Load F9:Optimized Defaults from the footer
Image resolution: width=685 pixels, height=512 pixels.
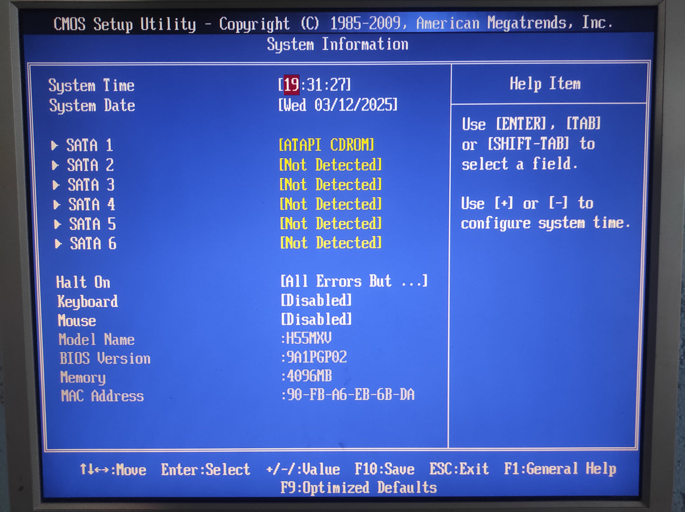pos(358,488)
